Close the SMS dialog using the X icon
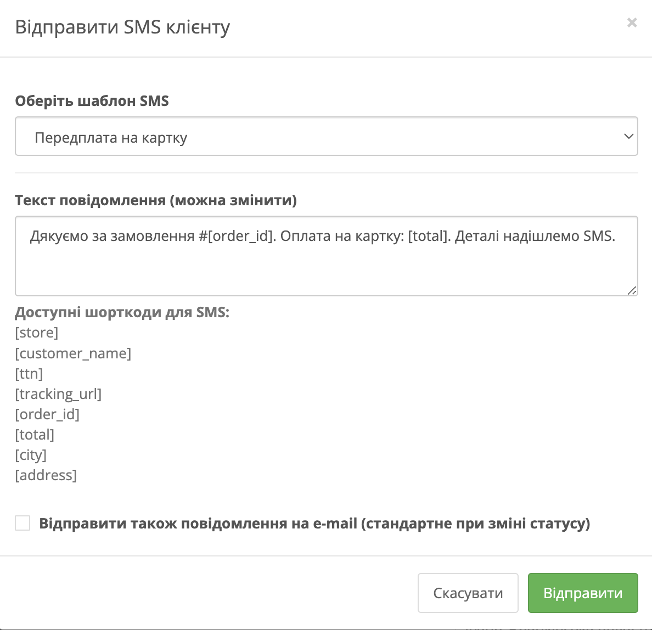 click(x=632, y=22)
